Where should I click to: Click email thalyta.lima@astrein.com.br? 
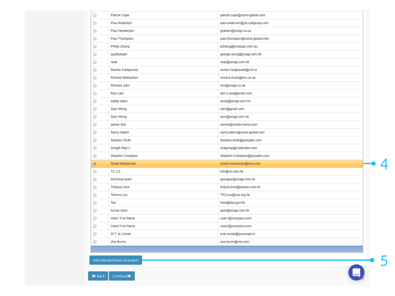[x=240, y=187]
